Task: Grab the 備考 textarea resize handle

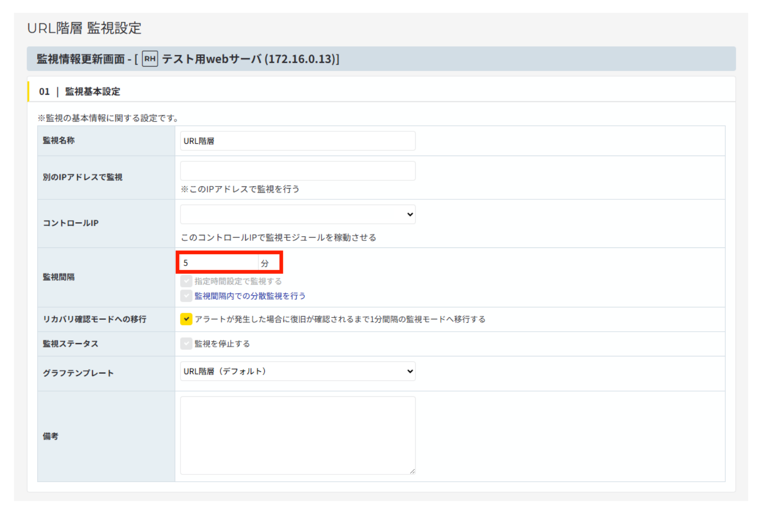Action: pyautogui.click(x=412, y=471)
